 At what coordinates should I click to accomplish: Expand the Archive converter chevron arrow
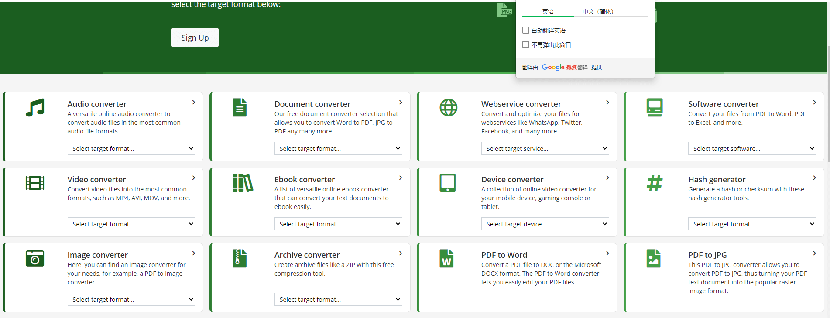pyautogui.click(x=401, y=253)
